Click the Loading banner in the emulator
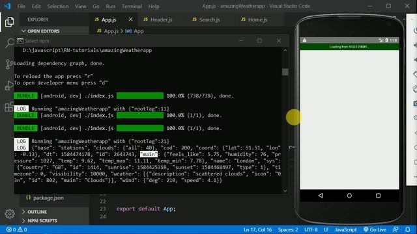This screenshot has height=234, width=417. click(349, 47)
